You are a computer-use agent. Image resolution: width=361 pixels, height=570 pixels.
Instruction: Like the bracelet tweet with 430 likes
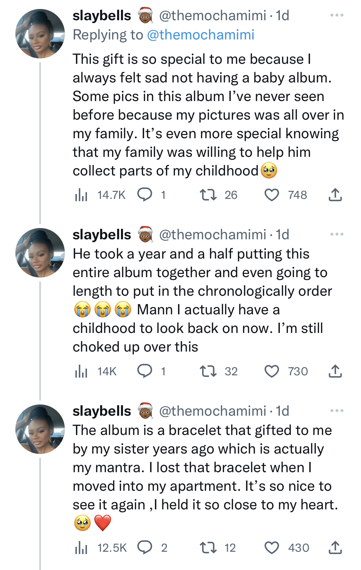click(x=271, y=548)
